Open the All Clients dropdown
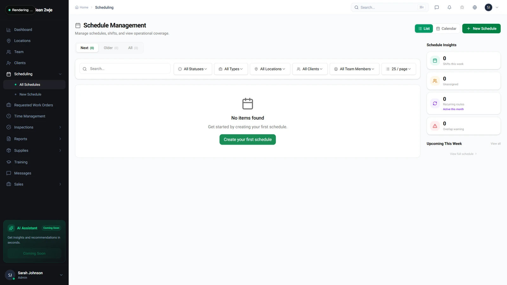This screenshot has height=285, width=507. tap(310, 69)
